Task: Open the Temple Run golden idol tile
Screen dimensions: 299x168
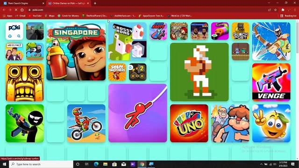Action: [x=25, y=82]
